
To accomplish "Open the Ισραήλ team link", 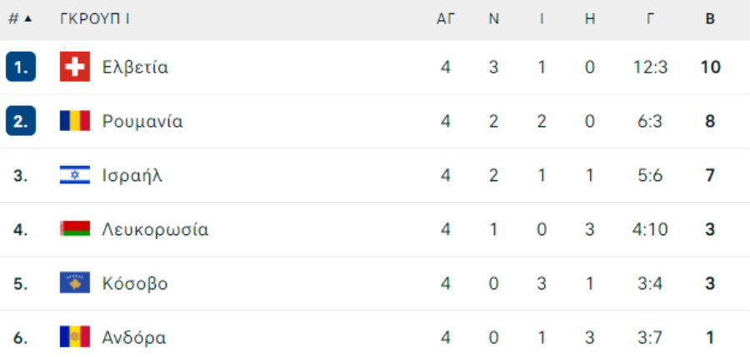I will [x=132, y=176].
